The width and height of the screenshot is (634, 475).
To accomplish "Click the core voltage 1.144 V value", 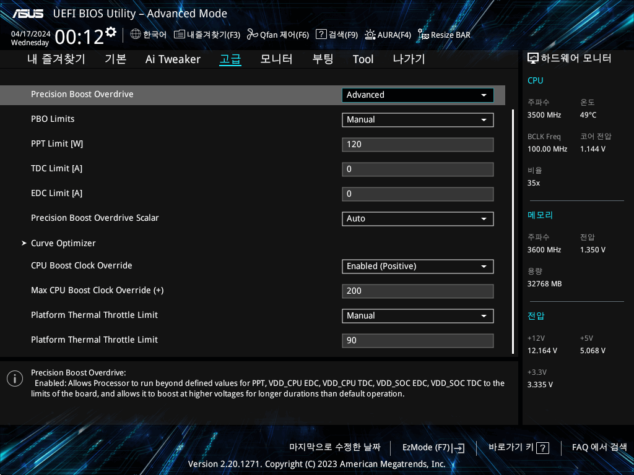I will point(593,149).
